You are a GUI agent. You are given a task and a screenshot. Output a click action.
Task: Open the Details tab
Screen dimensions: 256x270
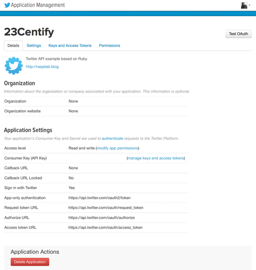pyautogui.click(x=13, y=45)
